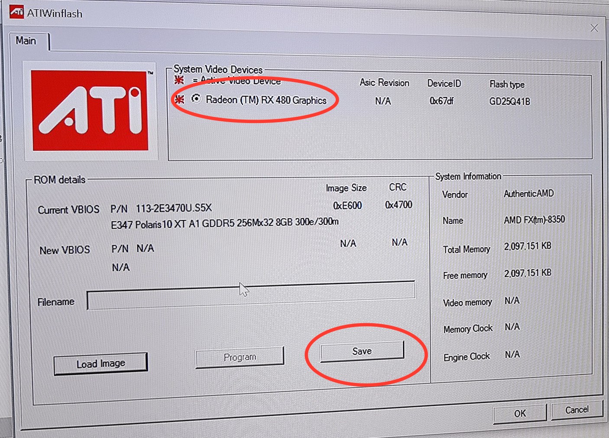Click the asterisk icon in Active Video Device legend
This screenshot has width=609, height=438.
[179, 80]
